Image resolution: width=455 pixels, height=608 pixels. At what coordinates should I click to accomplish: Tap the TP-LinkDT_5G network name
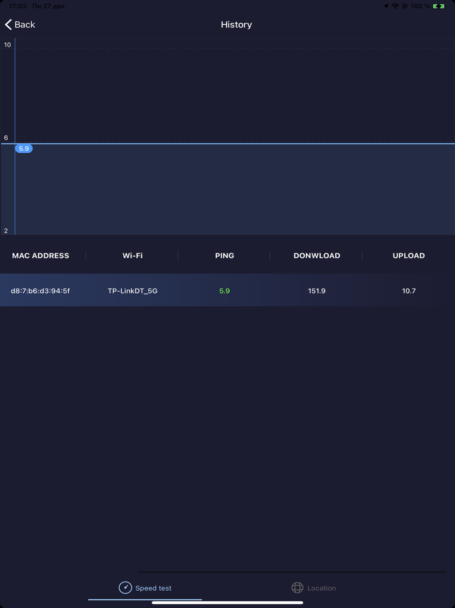[x=132, y=291]
